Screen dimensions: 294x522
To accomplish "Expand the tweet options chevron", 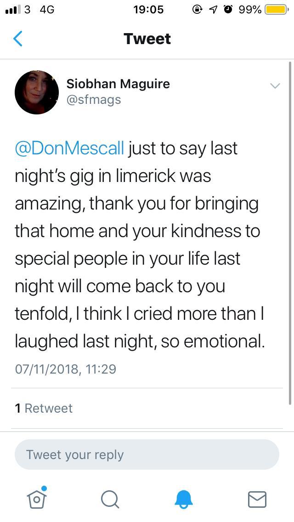I will [x=275, y=85].
